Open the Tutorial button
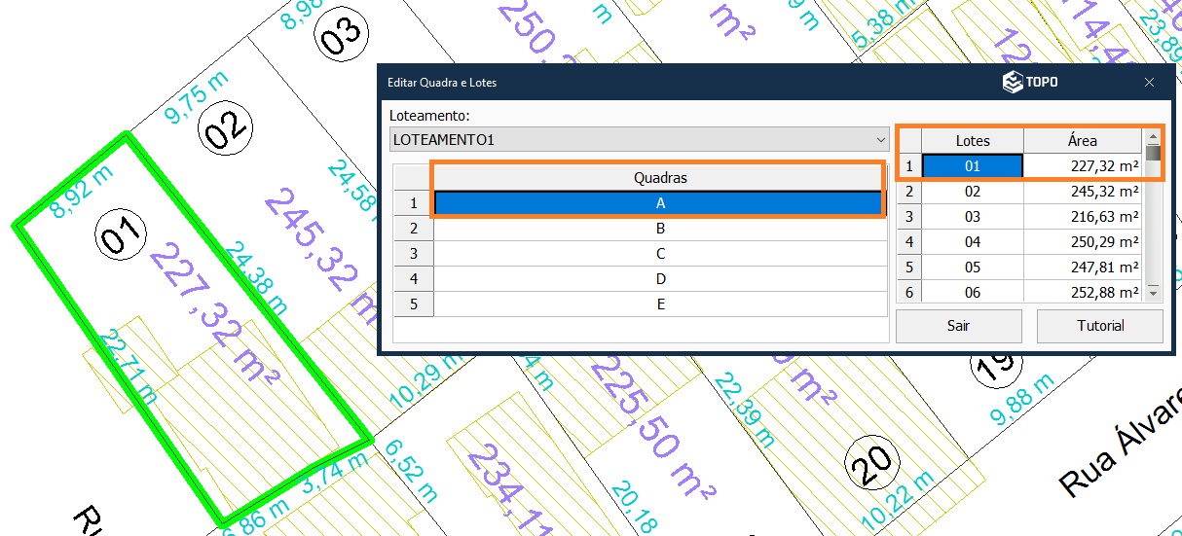The width and height of the screenshot is (1182, 536). pos(1099,326)
